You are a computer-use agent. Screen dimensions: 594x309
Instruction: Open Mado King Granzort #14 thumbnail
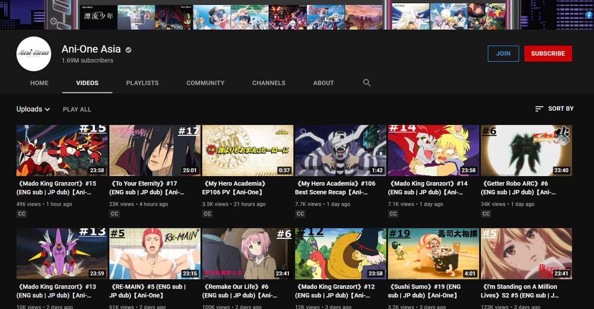434,150
